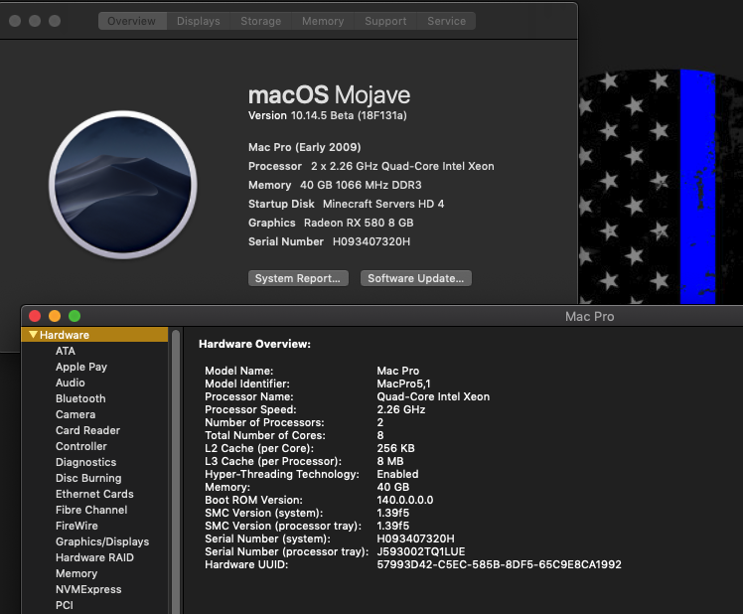Click the serial number H093407320H in Overview
Screen dimensions: 743x614
click(x=371, y=241)
